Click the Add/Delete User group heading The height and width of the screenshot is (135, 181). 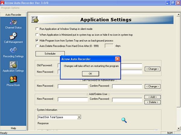(98, 94)
